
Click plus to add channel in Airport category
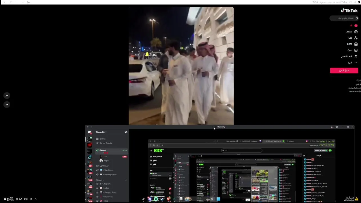tap(126, 180)
